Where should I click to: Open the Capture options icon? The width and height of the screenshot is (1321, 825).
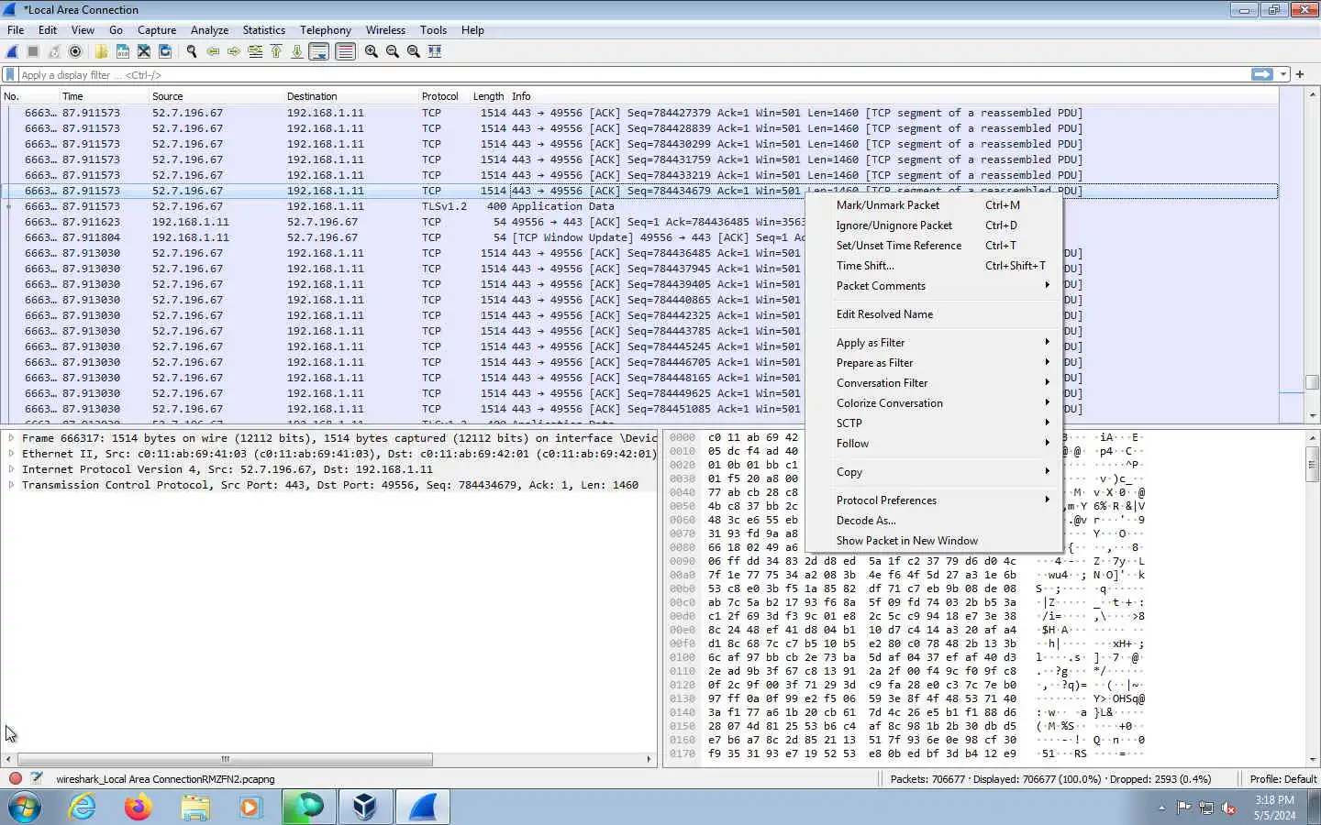point(75,51)
